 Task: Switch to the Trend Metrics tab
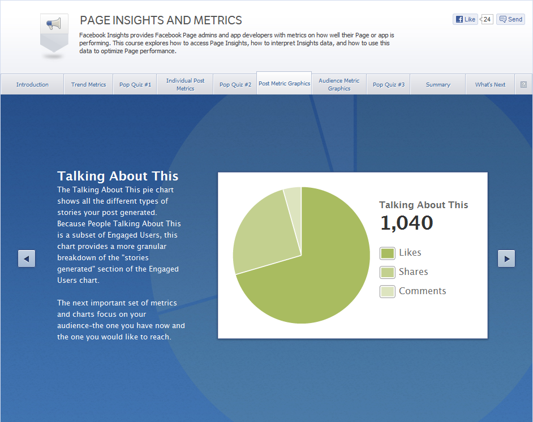point(88,85)
